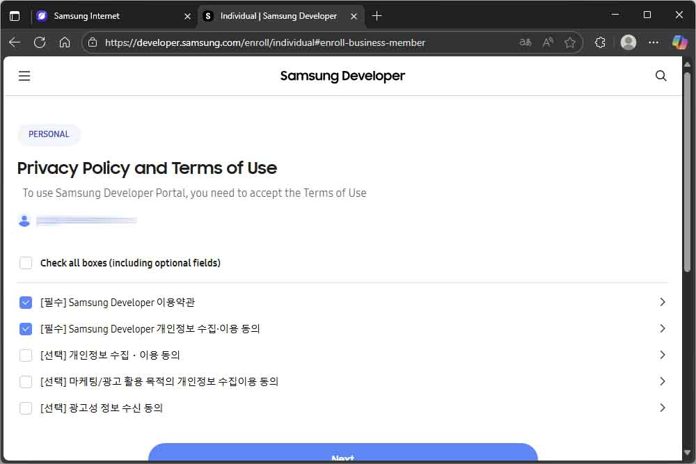
Task: Click the scrollbar down arrow
Action: click(x=687, y=453)
